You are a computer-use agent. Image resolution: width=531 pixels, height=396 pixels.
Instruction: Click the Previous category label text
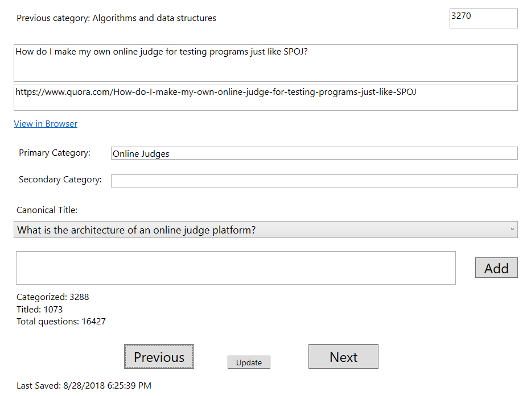click(116, 18)
